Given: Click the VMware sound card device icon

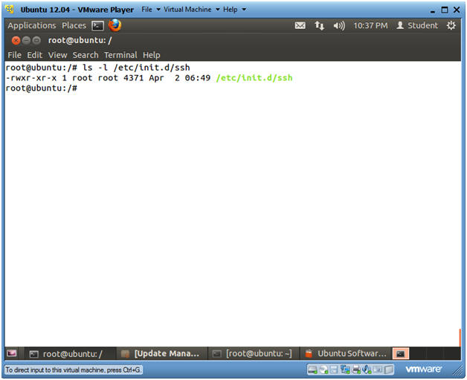Looking at the screenshot, I should pyautogui.click(x=367, y=370).
